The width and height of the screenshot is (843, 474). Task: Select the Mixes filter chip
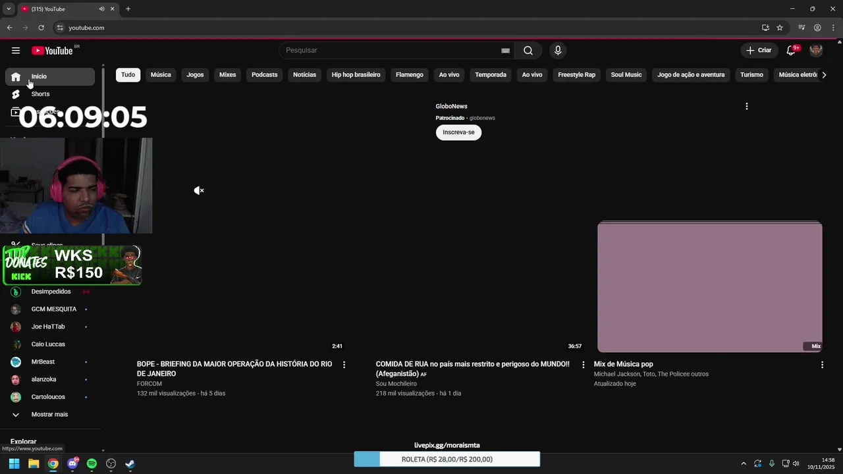click(x=228, y=75)
